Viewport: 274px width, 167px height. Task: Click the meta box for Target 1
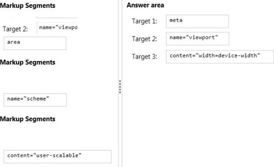pos(197,21)
